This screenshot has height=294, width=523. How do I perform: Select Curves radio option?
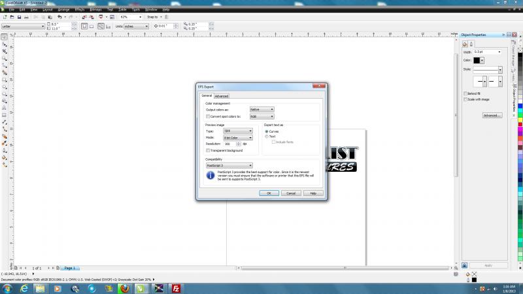click(x=267, y=131)
